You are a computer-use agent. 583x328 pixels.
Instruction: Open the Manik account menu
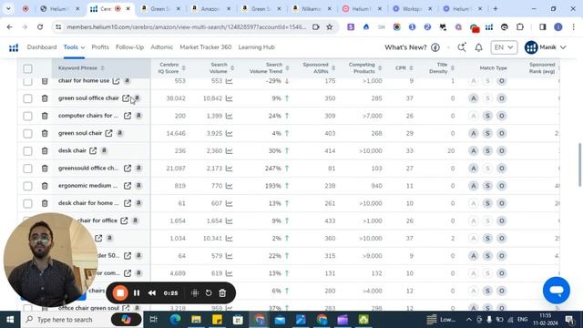[x=545, y=47]
